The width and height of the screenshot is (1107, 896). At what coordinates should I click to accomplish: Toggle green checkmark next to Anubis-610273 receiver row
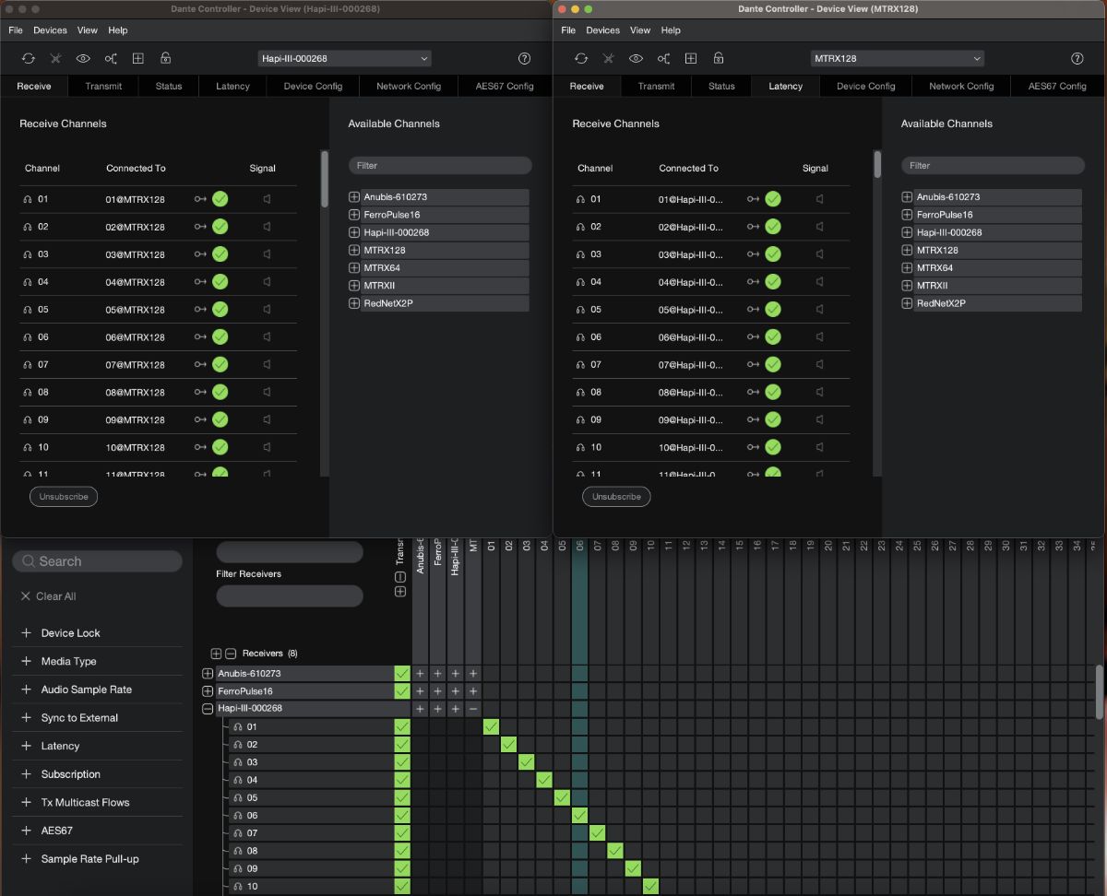click(402, 674)
